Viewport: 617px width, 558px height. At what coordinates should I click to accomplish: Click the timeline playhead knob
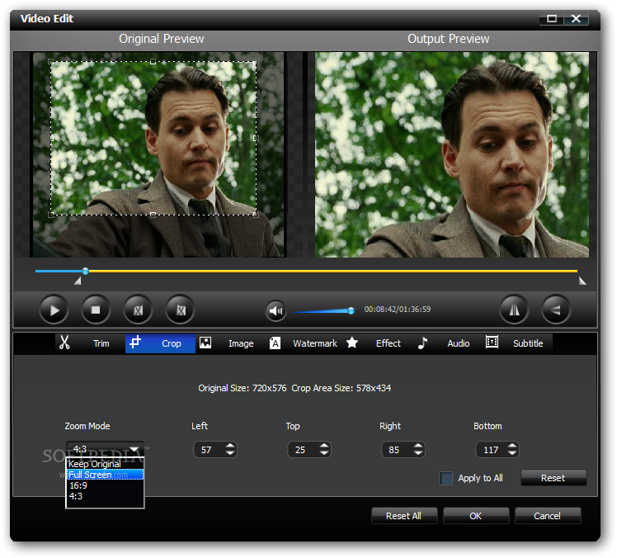coord(86,271)
